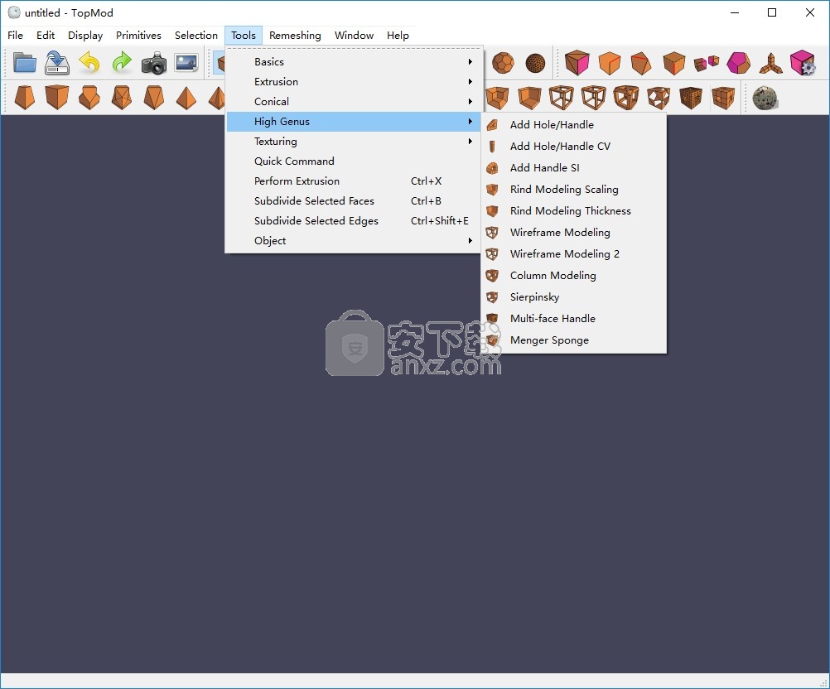The width and height of the screenshot is (830, 689).
Task: Select Delete Edge cube with red line
Action: point(610,63)
